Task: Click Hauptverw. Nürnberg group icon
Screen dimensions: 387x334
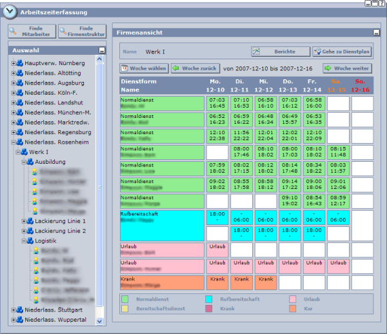Action: 20,63
